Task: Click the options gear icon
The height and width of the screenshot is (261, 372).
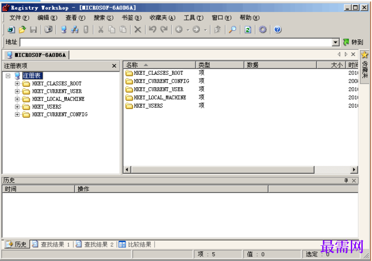Action: pos(262,29)
